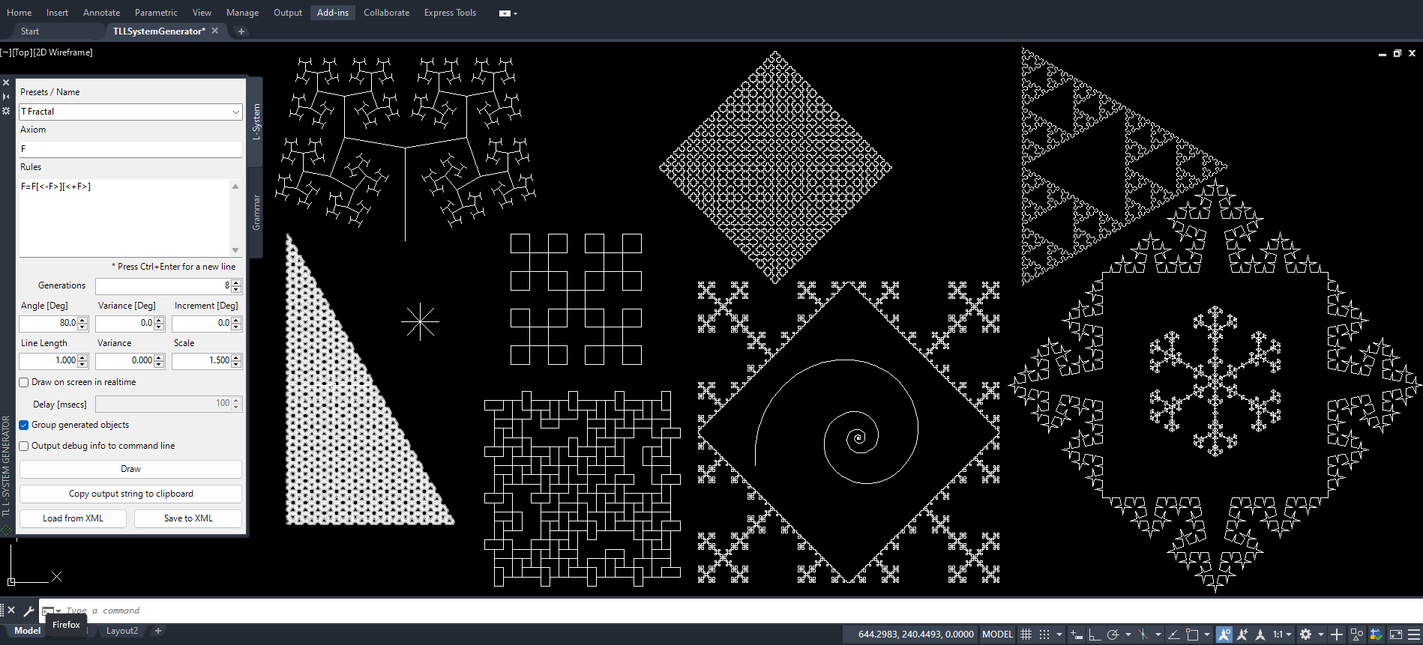Viewport: 1423px width, 645px height.
Task: Open [2D Wireframe] visual style menu
Action: pyautogui.click(x=64, y=52)
